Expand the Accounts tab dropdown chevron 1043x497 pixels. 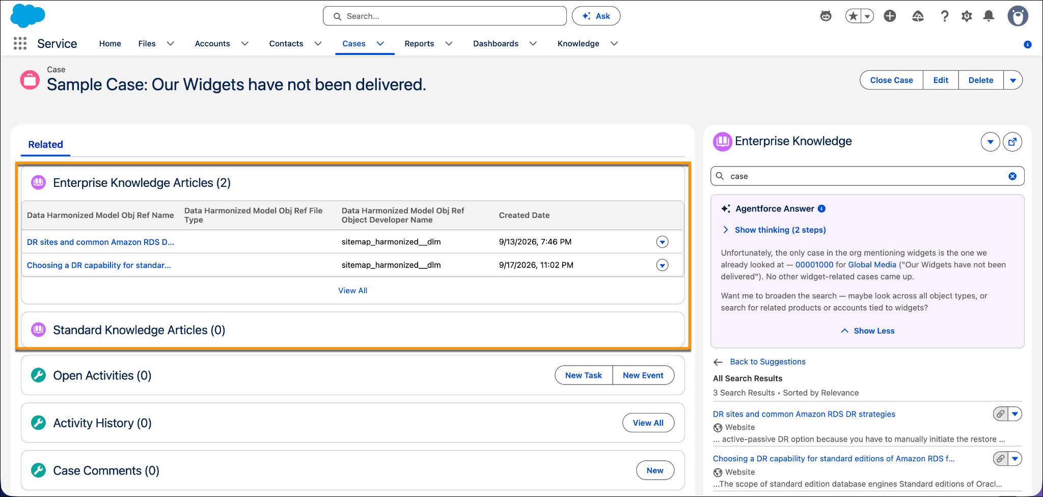[245, 44]
